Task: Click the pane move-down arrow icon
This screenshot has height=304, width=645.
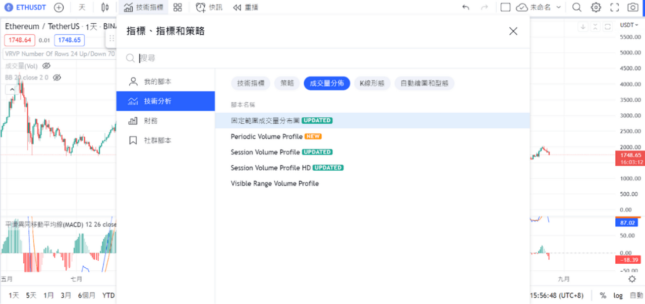Action: (583, 27)
